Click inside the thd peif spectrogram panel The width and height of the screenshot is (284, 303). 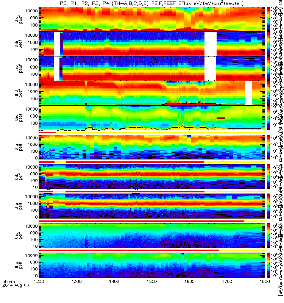[x=152, y=236]
